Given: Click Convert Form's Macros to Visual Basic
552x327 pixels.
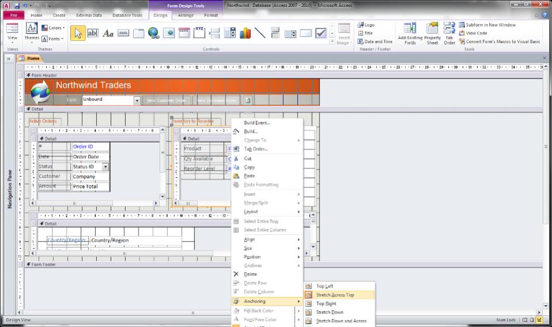Looking at the screenshot, I should [x=499, y=42].
